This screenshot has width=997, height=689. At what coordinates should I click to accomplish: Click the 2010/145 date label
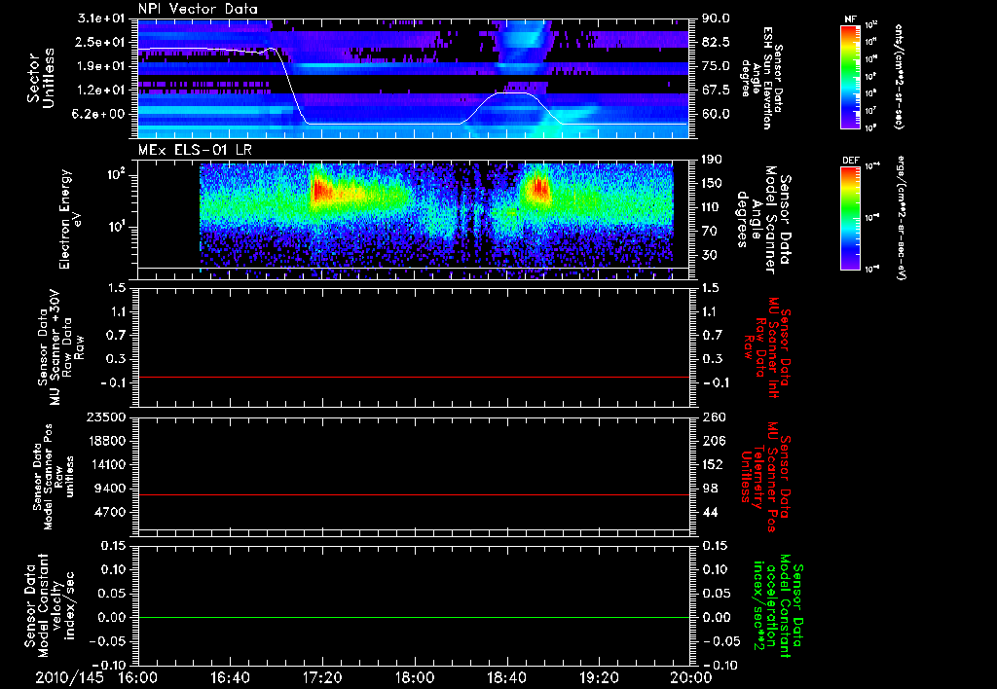[69, 677]
